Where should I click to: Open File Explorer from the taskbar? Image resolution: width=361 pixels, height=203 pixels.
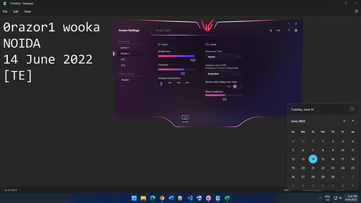pyautogui.click(x=143, y=198)
